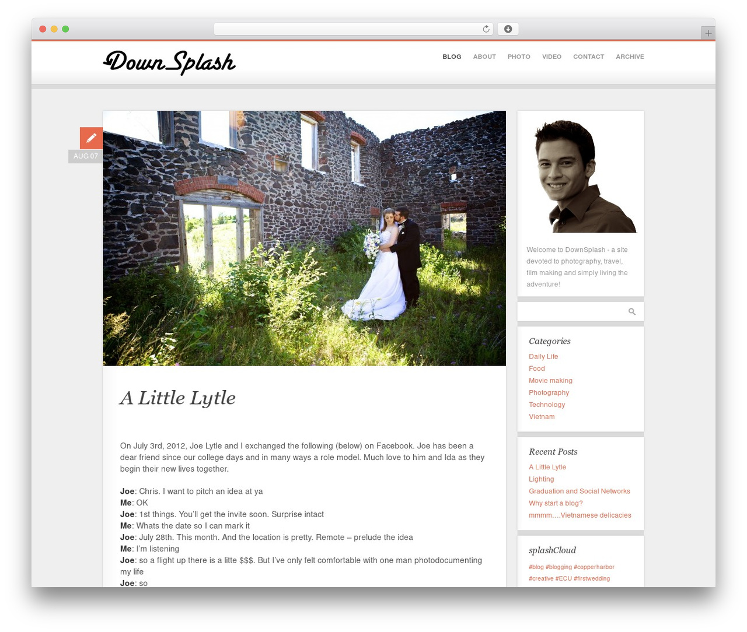Click the #creative tag
This screenshot has height=632, width=747.
pyautogui.click(x=541, y=578)
